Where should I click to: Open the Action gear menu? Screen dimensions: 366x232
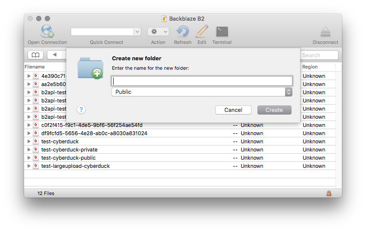[158, 31]
